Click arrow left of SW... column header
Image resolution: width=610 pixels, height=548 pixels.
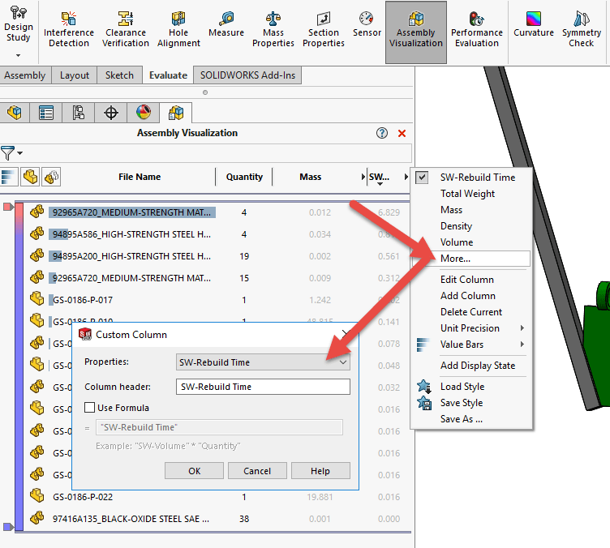363,177
